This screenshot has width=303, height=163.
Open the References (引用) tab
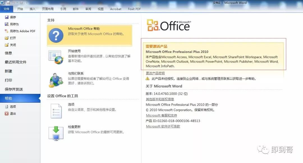[63, 9]
